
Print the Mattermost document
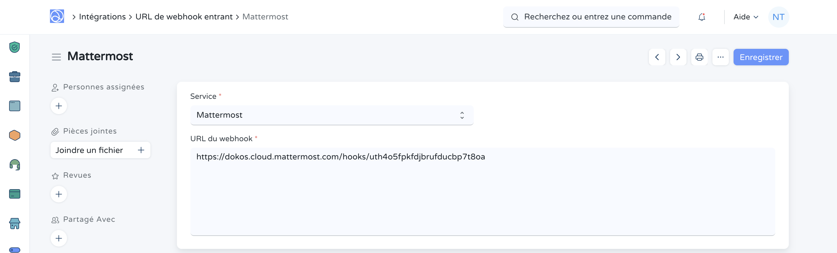[x=699, y=57]
